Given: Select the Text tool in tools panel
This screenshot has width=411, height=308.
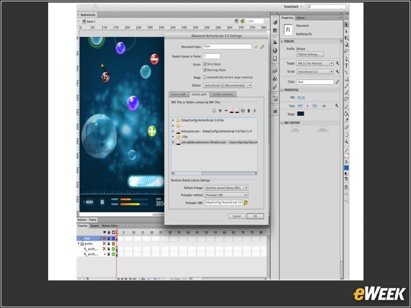Looking at the screenshot, I should 346,65.
